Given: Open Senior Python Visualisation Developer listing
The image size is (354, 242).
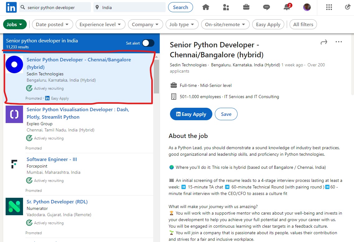Looking at the screenshot, I should pyautogui.click(x=78, y=113).
